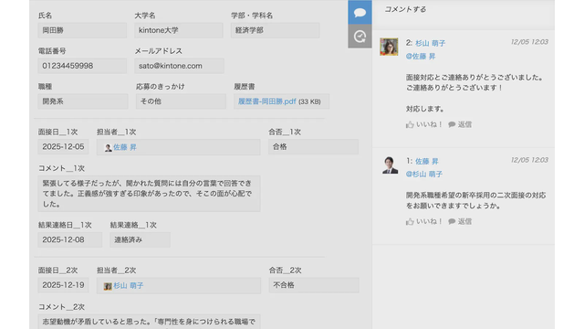Select 応募のきっかけ value その他

[181, 101]
